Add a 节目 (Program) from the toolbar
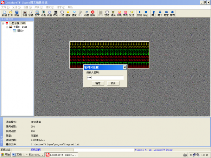 click(25, 13)
